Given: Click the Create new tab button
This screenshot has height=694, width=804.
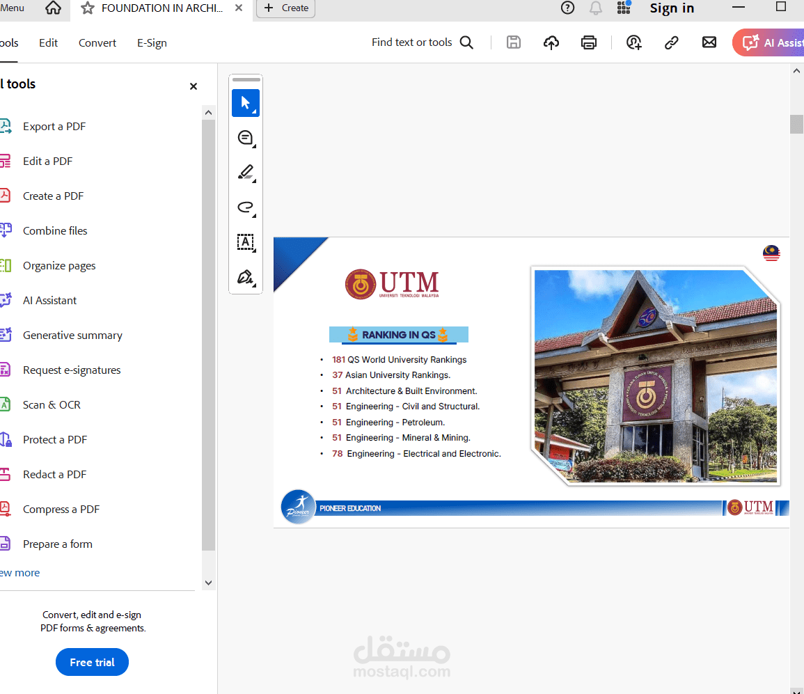Looking at the screenshot, I should pyautogui.click(x=285, y=8).
